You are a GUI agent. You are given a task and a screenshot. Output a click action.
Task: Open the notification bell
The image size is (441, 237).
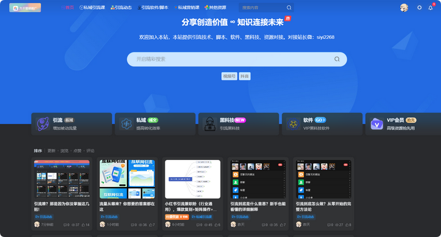pos(431,7)
